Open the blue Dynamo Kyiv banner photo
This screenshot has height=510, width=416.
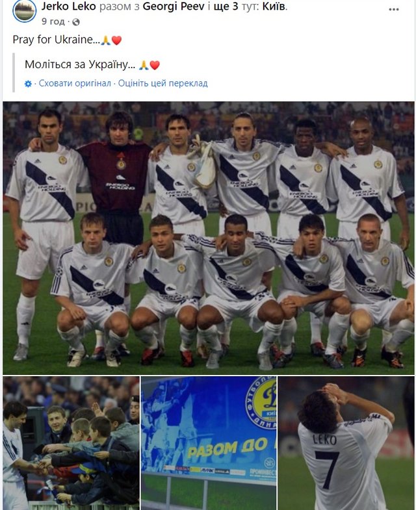tap(209, 443)
